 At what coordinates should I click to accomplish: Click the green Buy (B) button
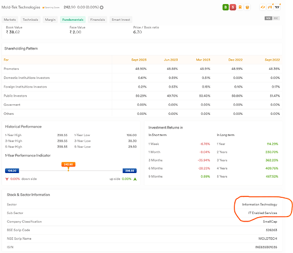[x=226, y=7]
